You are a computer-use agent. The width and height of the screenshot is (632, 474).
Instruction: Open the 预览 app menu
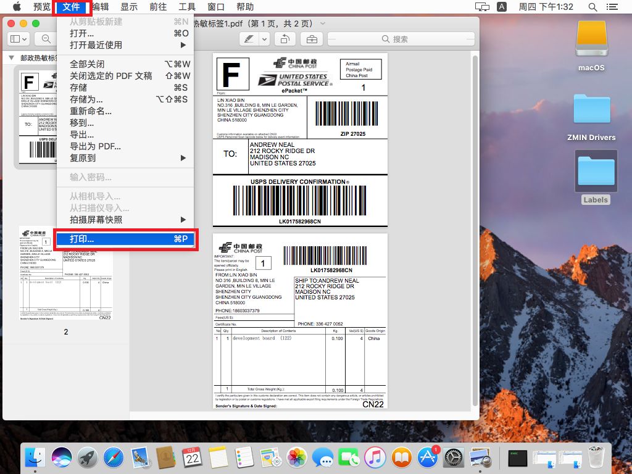click(42, 7)
